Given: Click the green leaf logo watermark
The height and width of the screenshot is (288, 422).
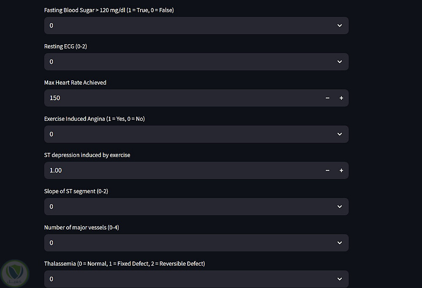Looking at the screenshot, I should point(15,274).
